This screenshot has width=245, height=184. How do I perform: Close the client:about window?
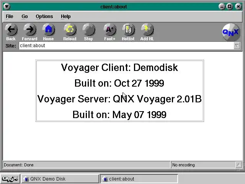click(x=238, y=7)
